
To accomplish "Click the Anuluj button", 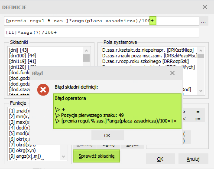I will 193,159.
